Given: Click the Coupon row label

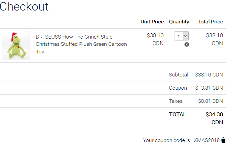Looking at the screenshot, I should 178,88.
